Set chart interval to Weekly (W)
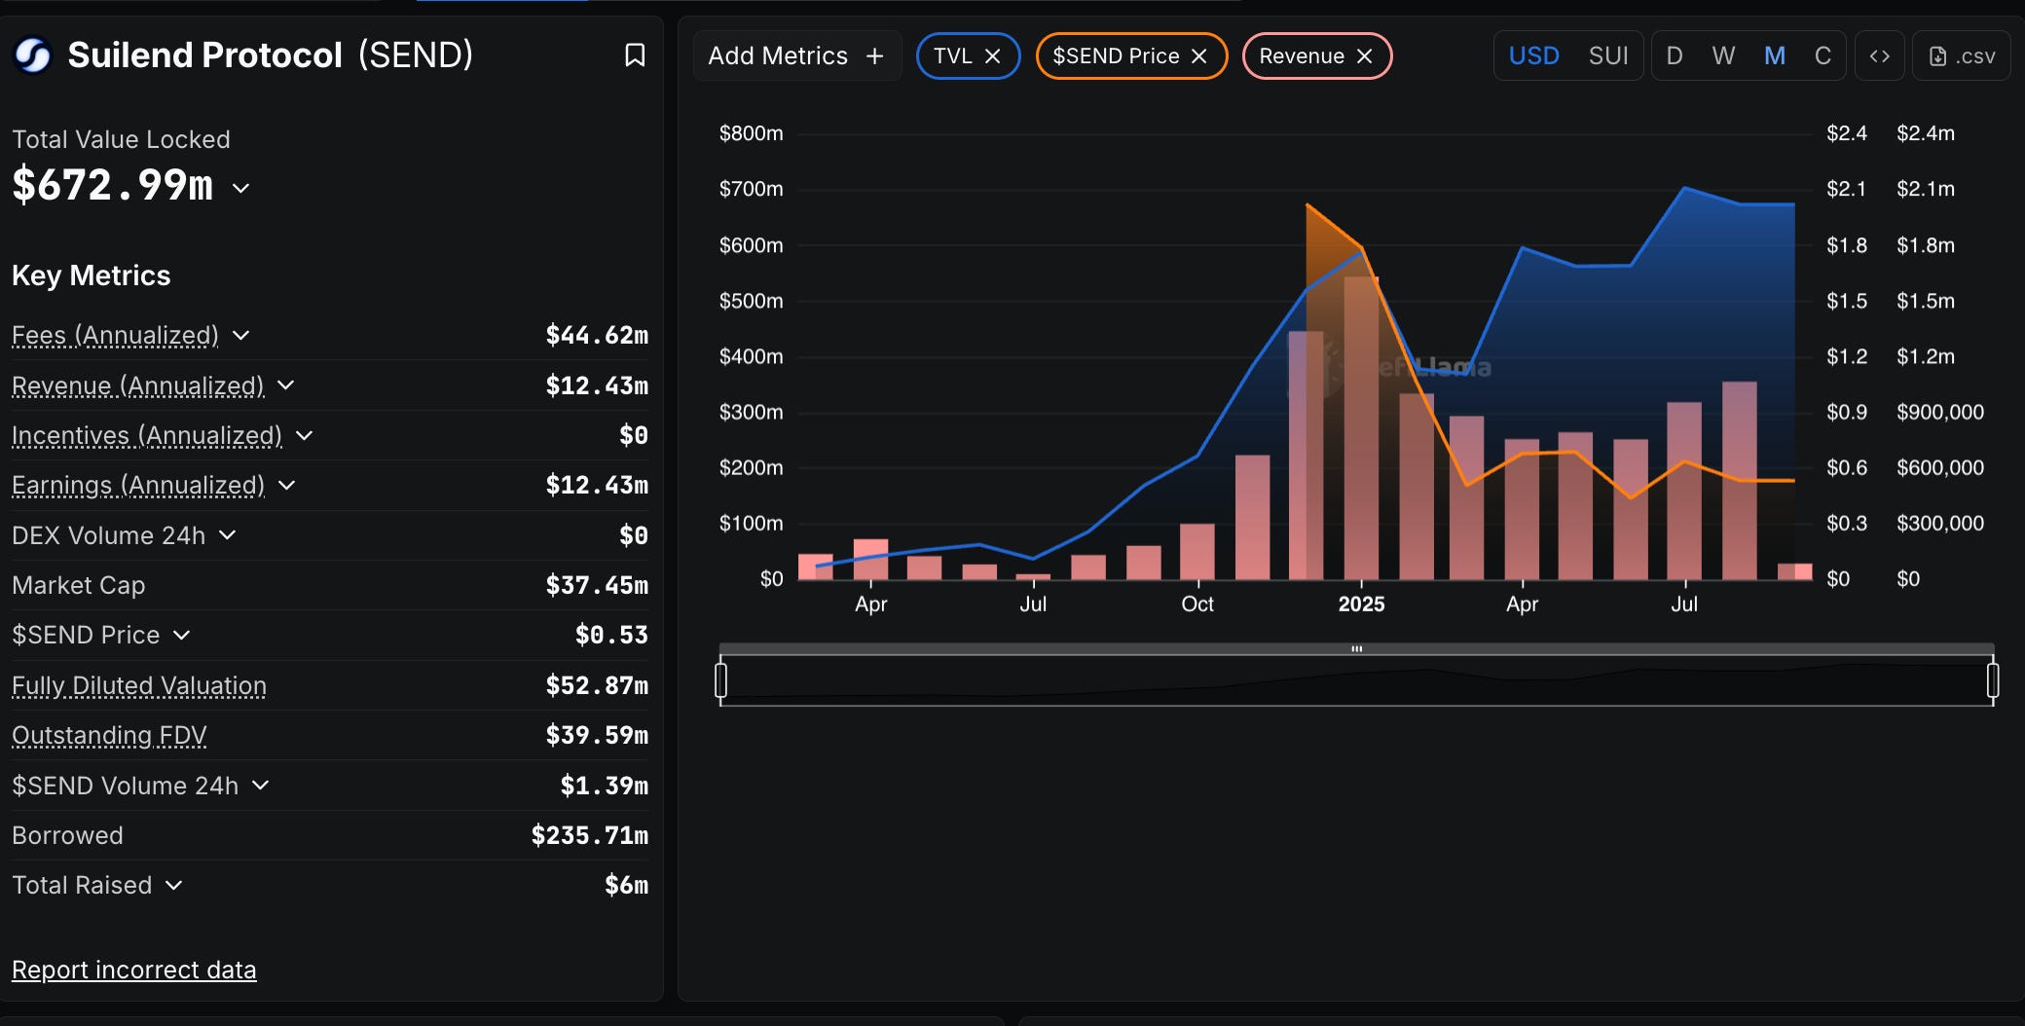2025x1026 pixels. pos(1723,56)
